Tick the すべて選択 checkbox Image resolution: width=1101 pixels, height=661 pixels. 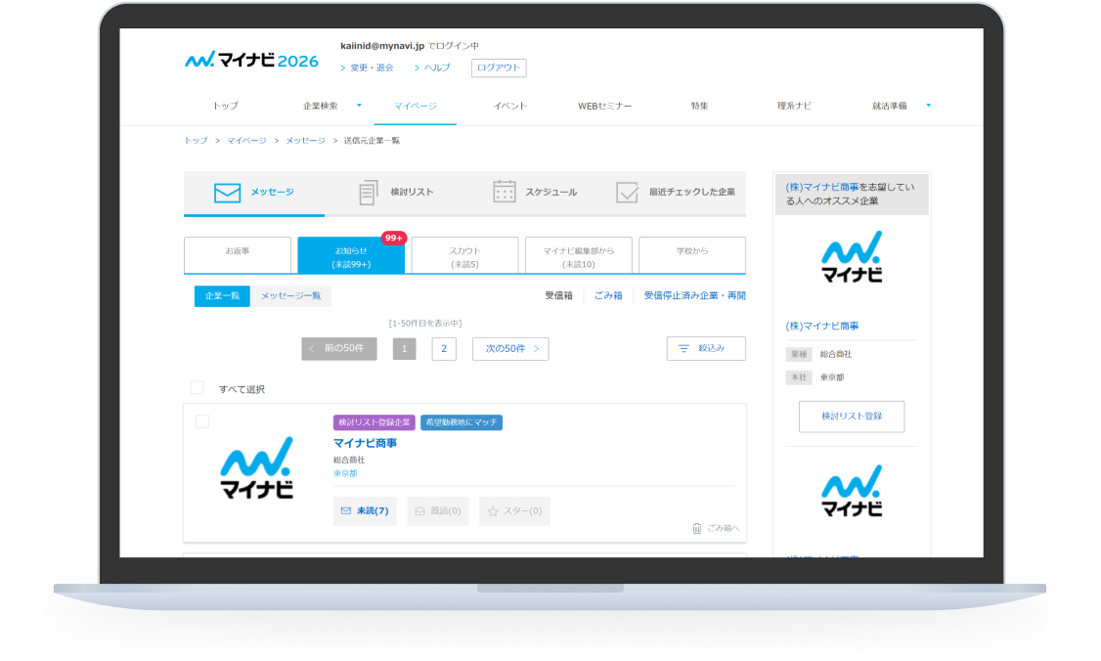pos(198,388)
